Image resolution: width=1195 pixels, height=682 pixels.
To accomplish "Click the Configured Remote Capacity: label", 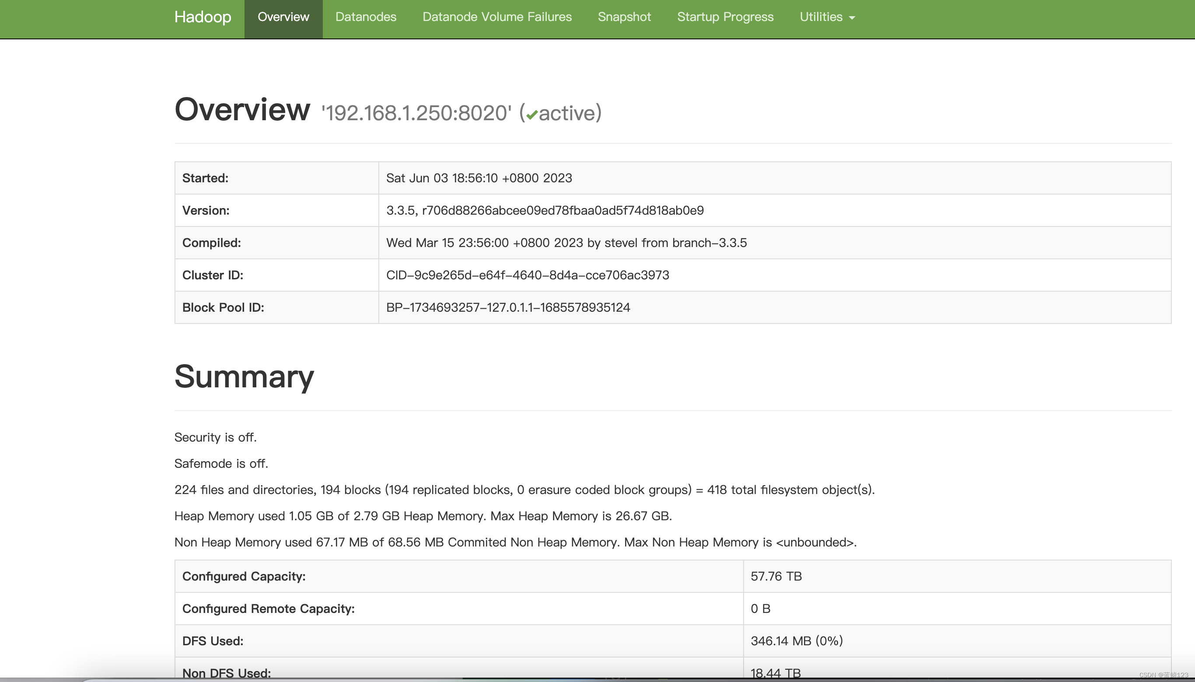I will coord(269,609).
